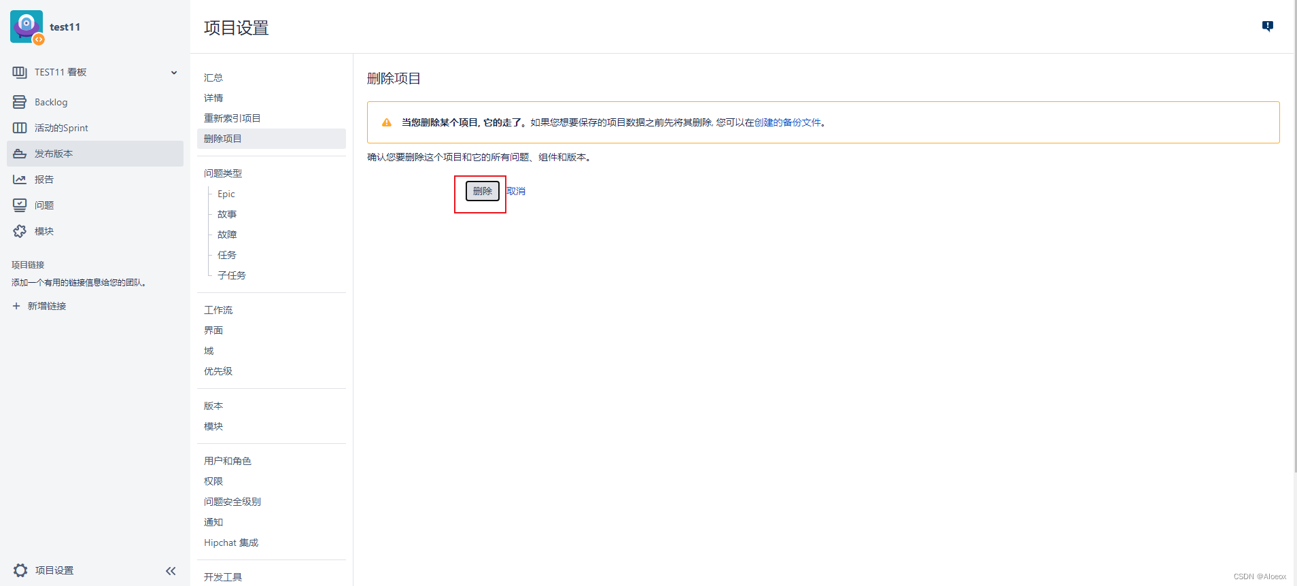Open the 创建的备份文件 link
Viewport: 1297px width, 586px height.
point(787,122)
